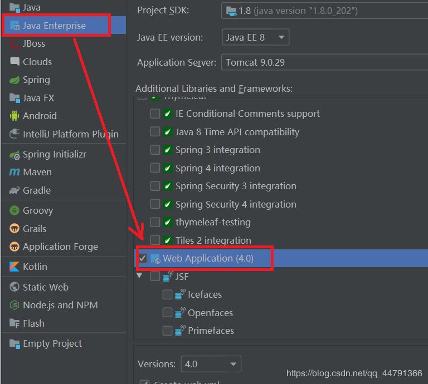Viewport: 428px width, 384px height.
Task: Uncheck the Web Application (4.0) checkbox
Action: (143, 259)
